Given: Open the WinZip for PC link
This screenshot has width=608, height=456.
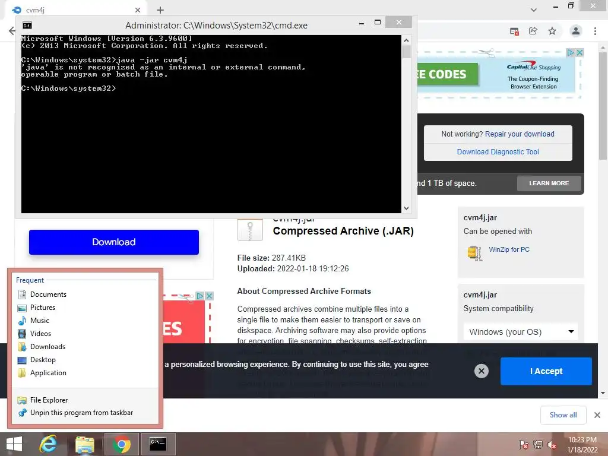Looking at the screenshot, I should (509, 250).
